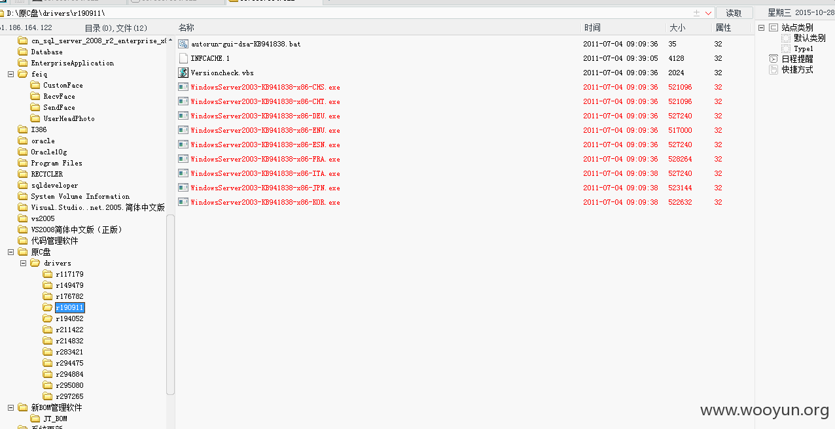Select the KB941838-x86-ESN.exe icon
The height and width of the screenshot is (429, 835).
[x=183, y=145]
